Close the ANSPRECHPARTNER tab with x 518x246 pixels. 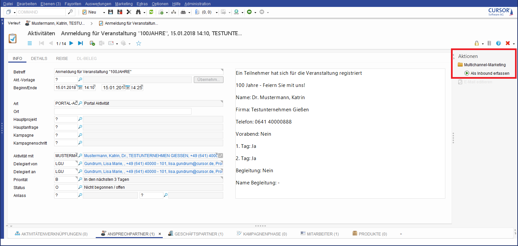click(x=160, y=234)
